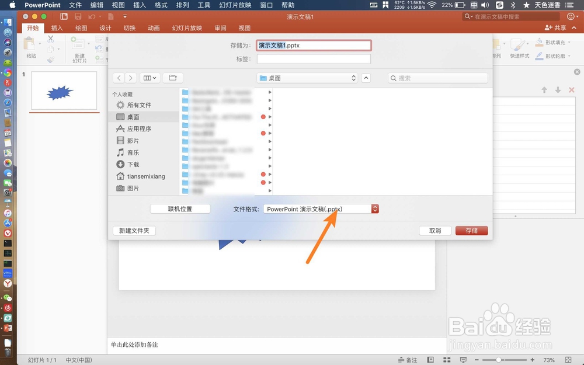Click the move up arrow in right pane

[544, 90]
